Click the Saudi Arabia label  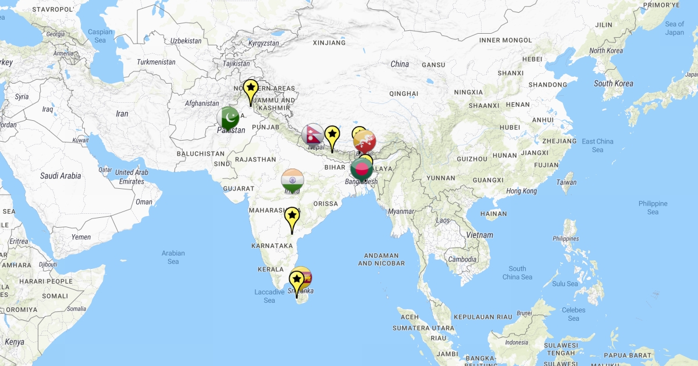click(x=60, y=175)
